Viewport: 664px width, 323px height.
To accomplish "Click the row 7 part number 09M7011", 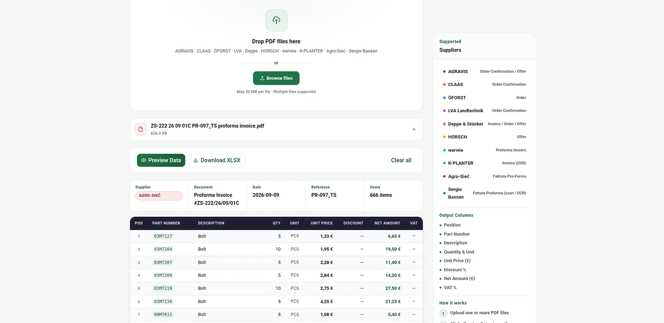I will (163, 315).
